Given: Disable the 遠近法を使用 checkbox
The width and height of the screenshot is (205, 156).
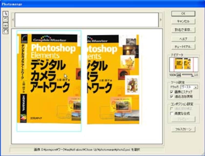Looking at the screenshot, I should (172, 97).
